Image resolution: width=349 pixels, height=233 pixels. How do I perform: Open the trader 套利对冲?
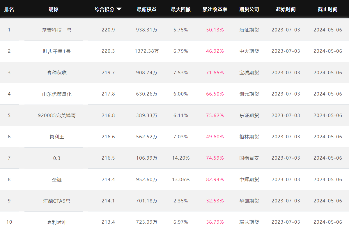[57, 222]
